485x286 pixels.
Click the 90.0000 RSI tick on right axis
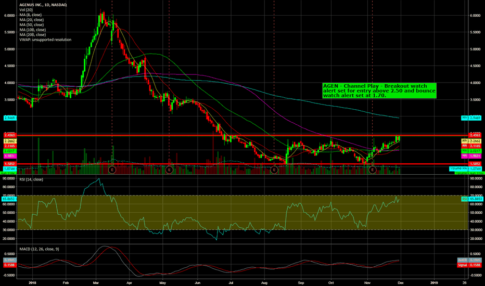click(476, 178)
